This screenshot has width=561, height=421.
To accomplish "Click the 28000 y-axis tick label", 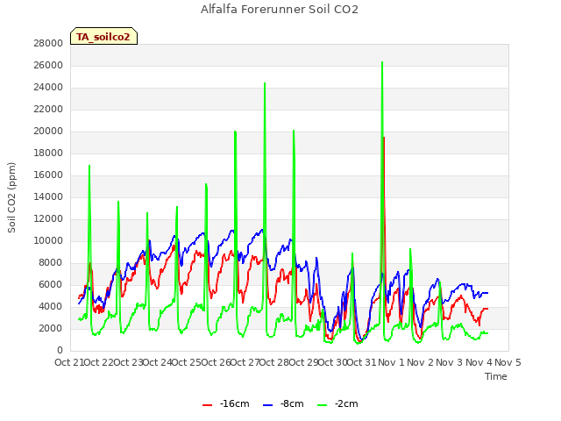I will [x=48, y=43].
